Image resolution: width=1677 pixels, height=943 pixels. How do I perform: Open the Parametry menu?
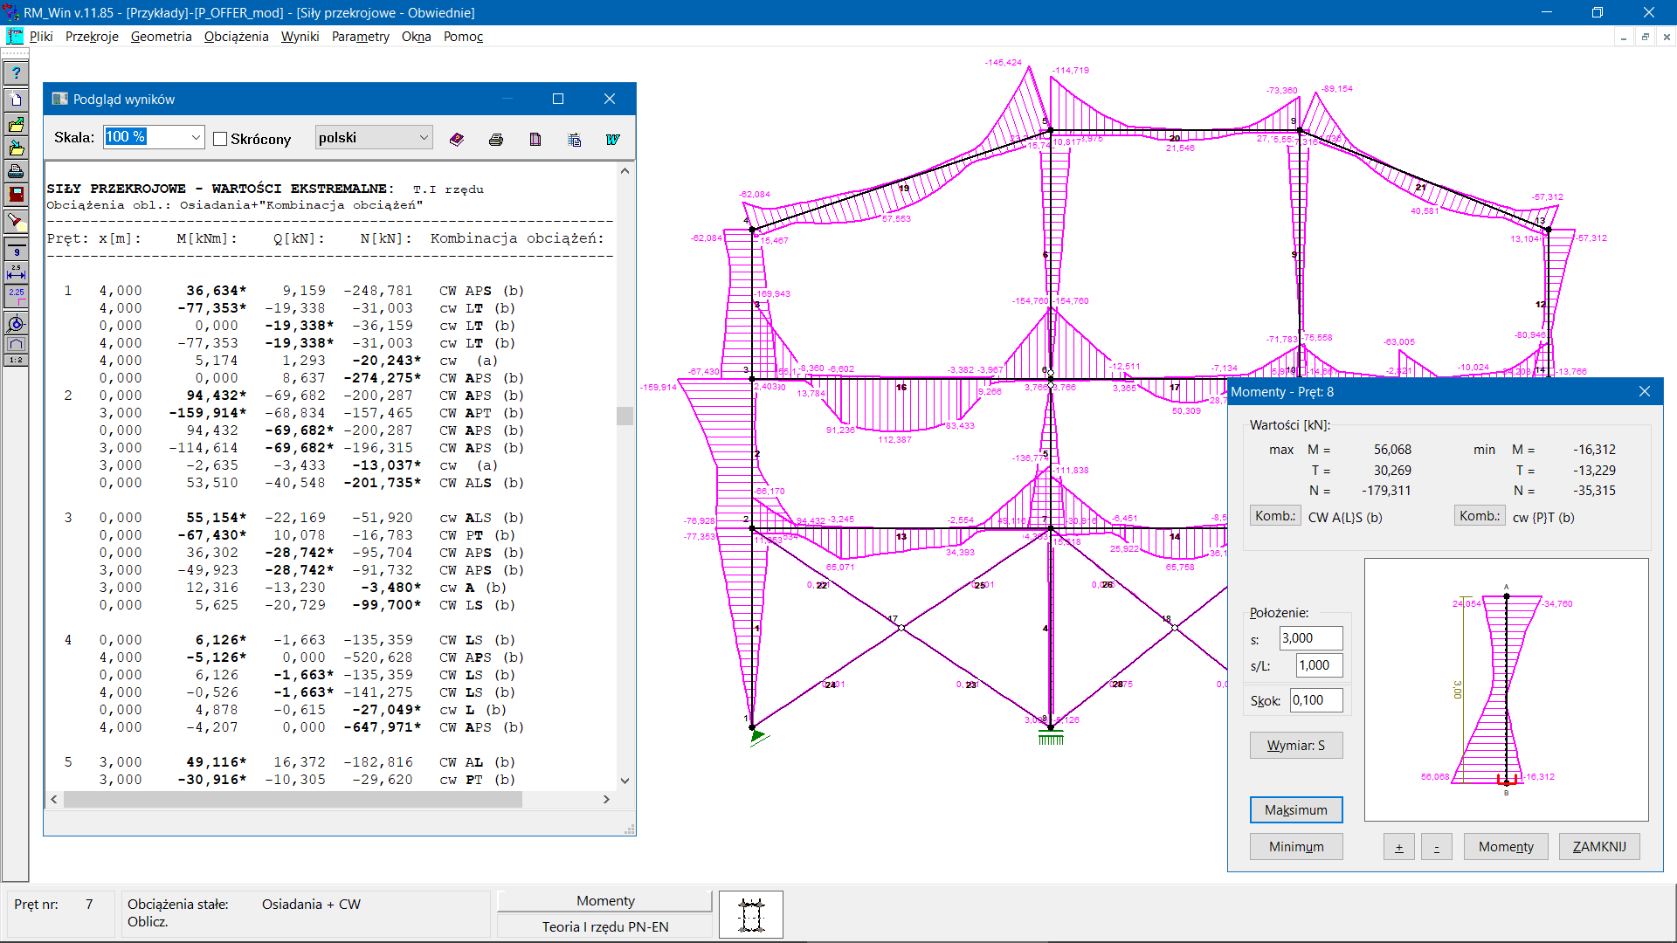(361, 37)
